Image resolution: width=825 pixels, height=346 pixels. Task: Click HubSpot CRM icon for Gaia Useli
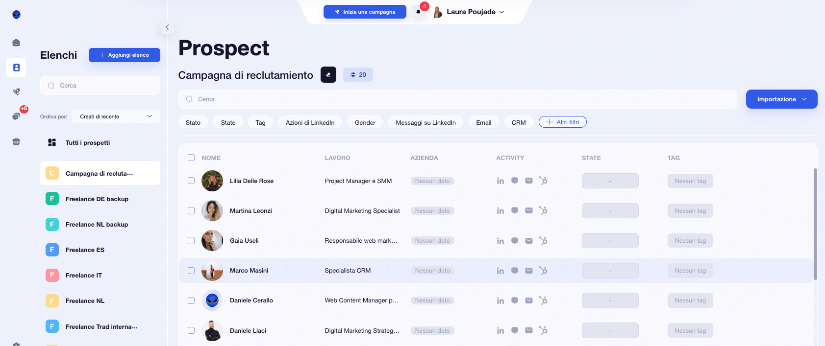pyautogui.click(x=543, y=241)
